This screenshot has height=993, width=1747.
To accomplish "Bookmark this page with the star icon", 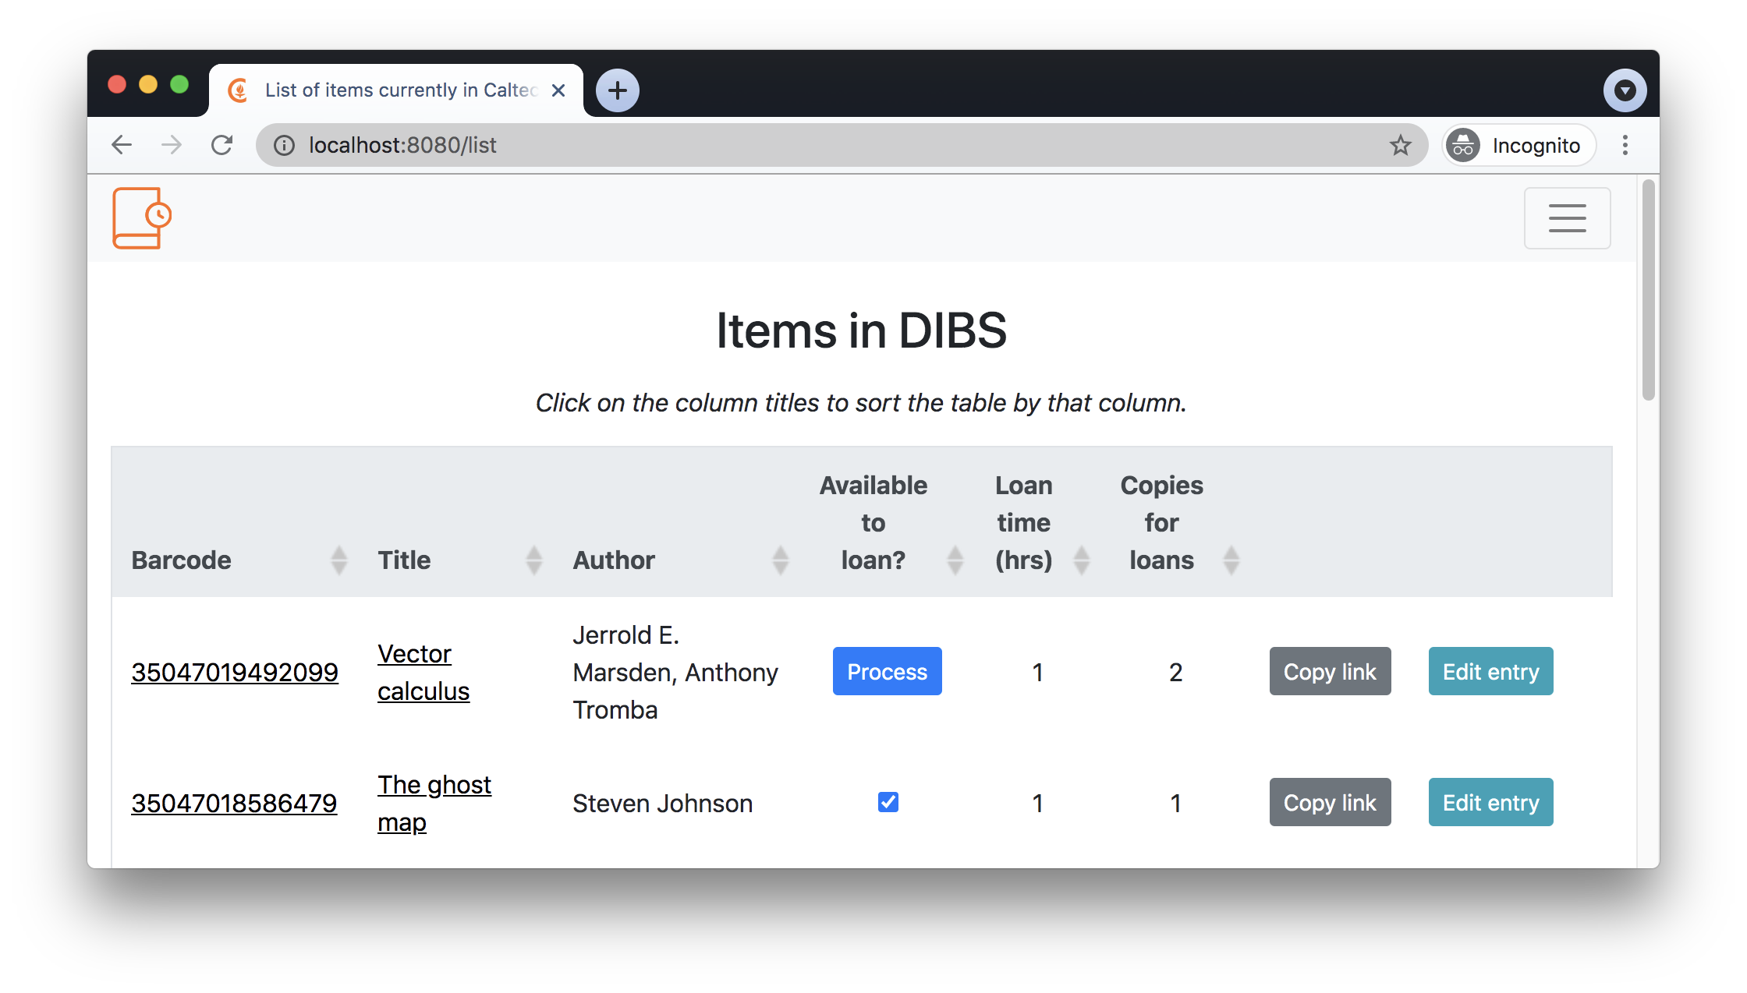I will (1400, 145).
